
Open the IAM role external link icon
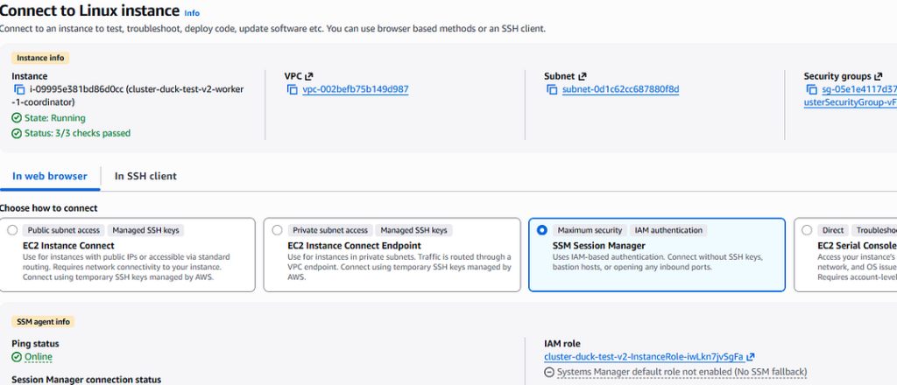tap(751, 357)
